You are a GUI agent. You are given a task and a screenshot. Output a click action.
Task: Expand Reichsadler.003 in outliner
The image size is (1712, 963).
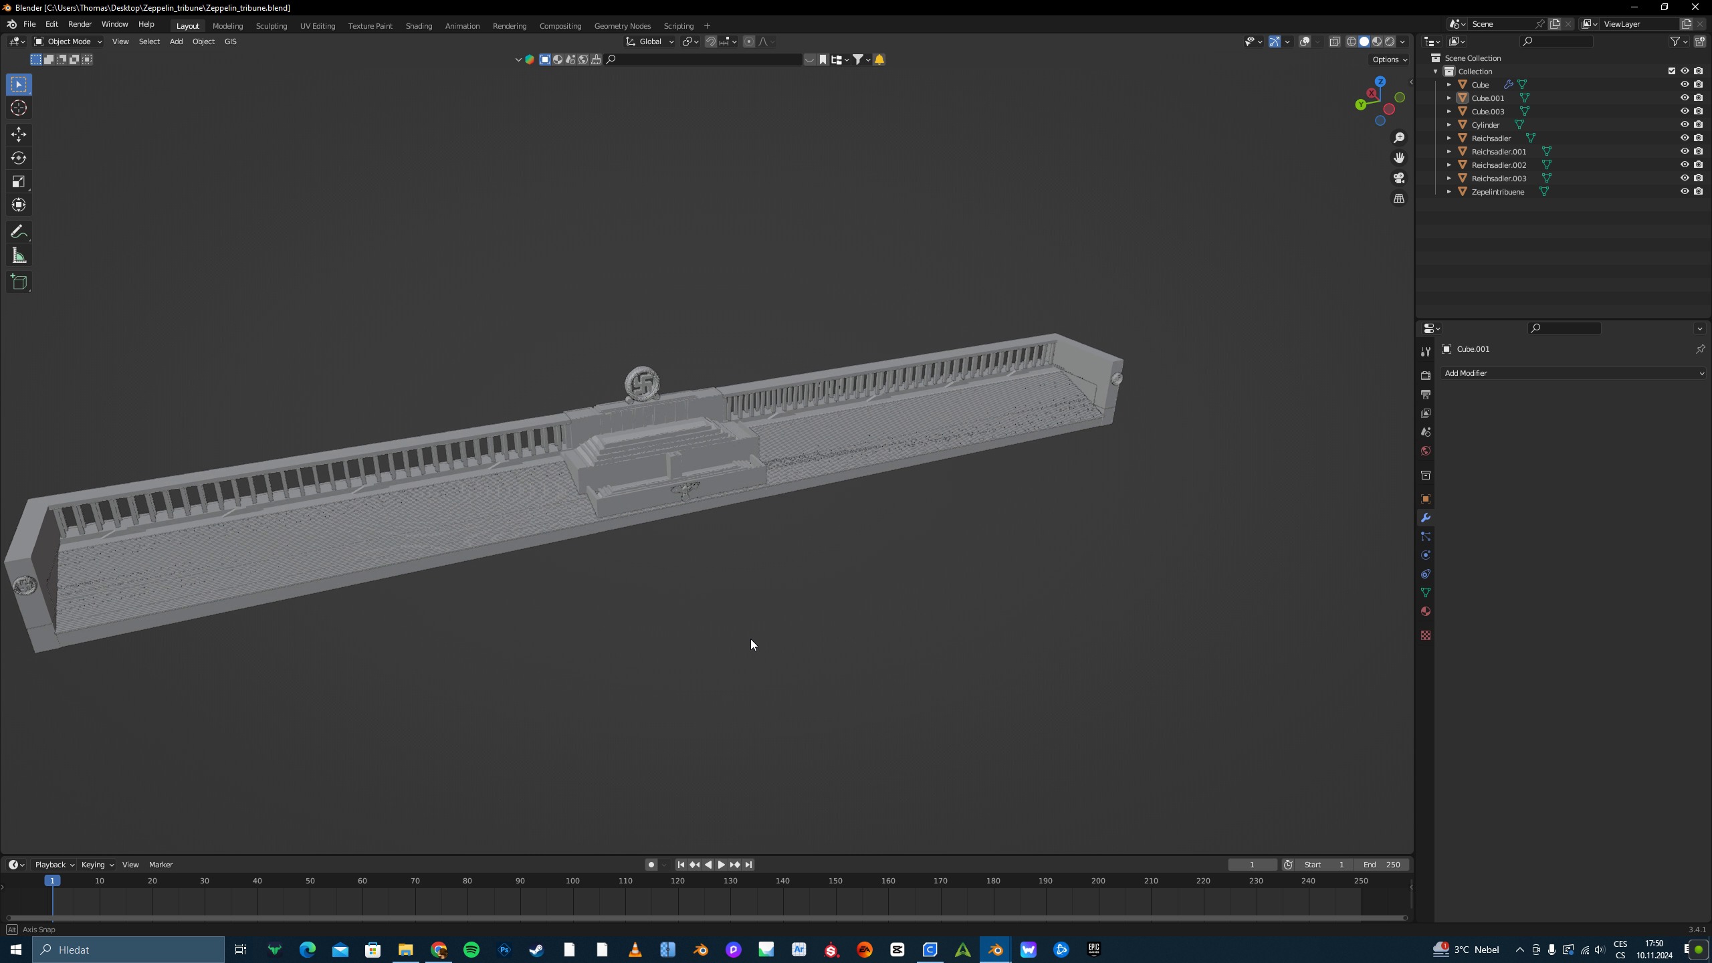point(1449,178)
